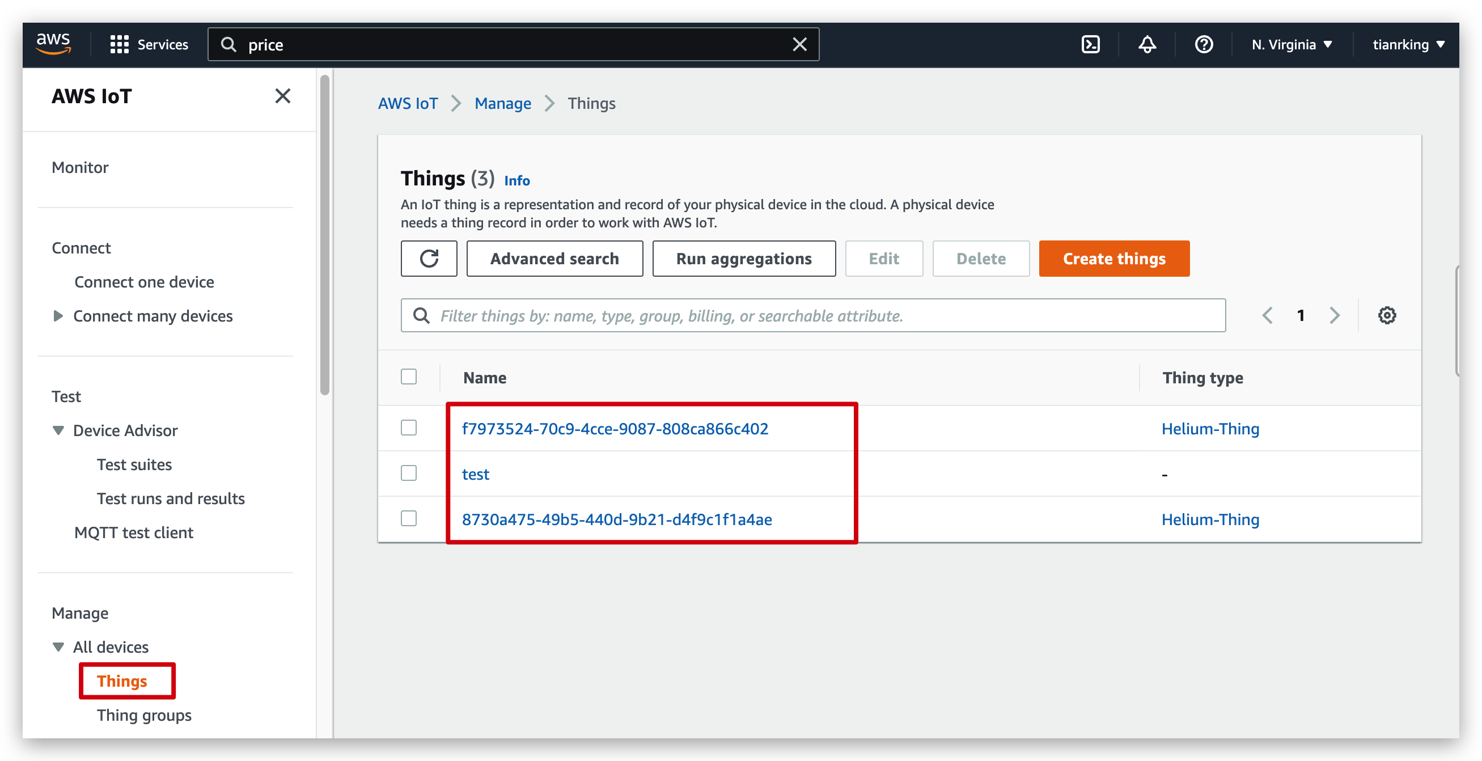The height and width of the screenshot is (761, 1482).
Task: Open Monitor in the sidebar
Action: [80, 167]
